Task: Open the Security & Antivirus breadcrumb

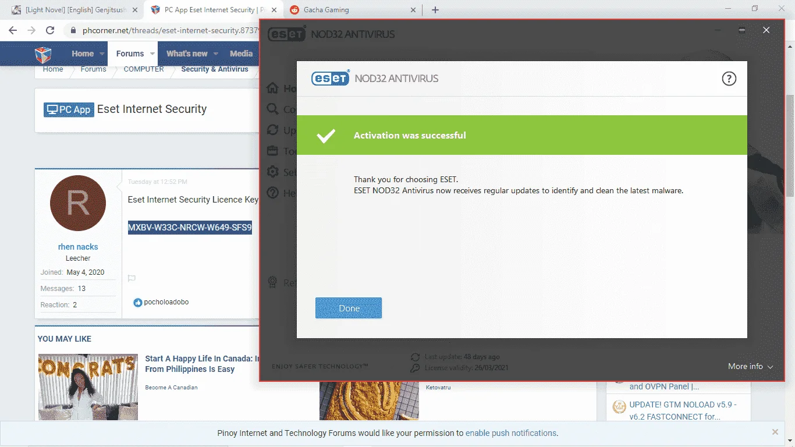Action: [x=215, y=69]
